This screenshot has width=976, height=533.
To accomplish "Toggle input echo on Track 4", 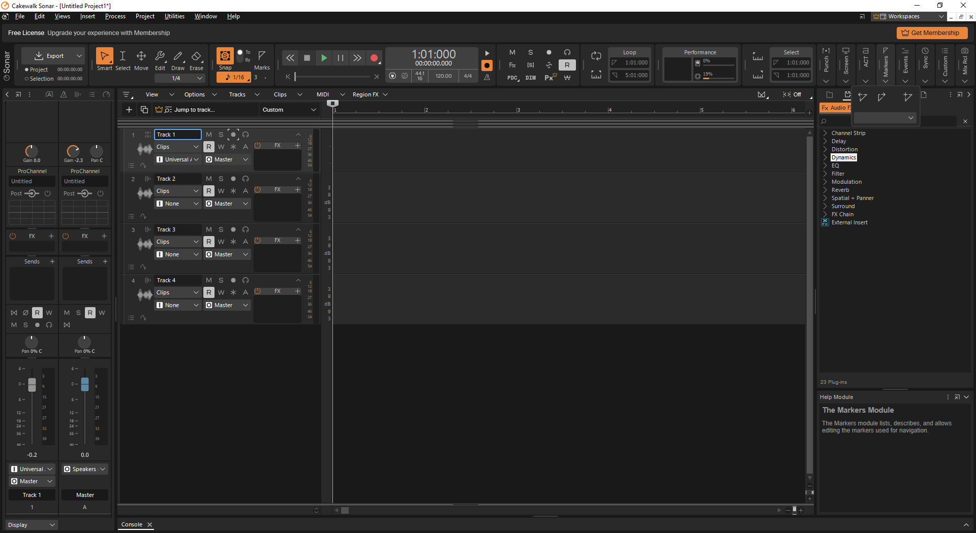I will pyautogui.click(x=246, y=280).
